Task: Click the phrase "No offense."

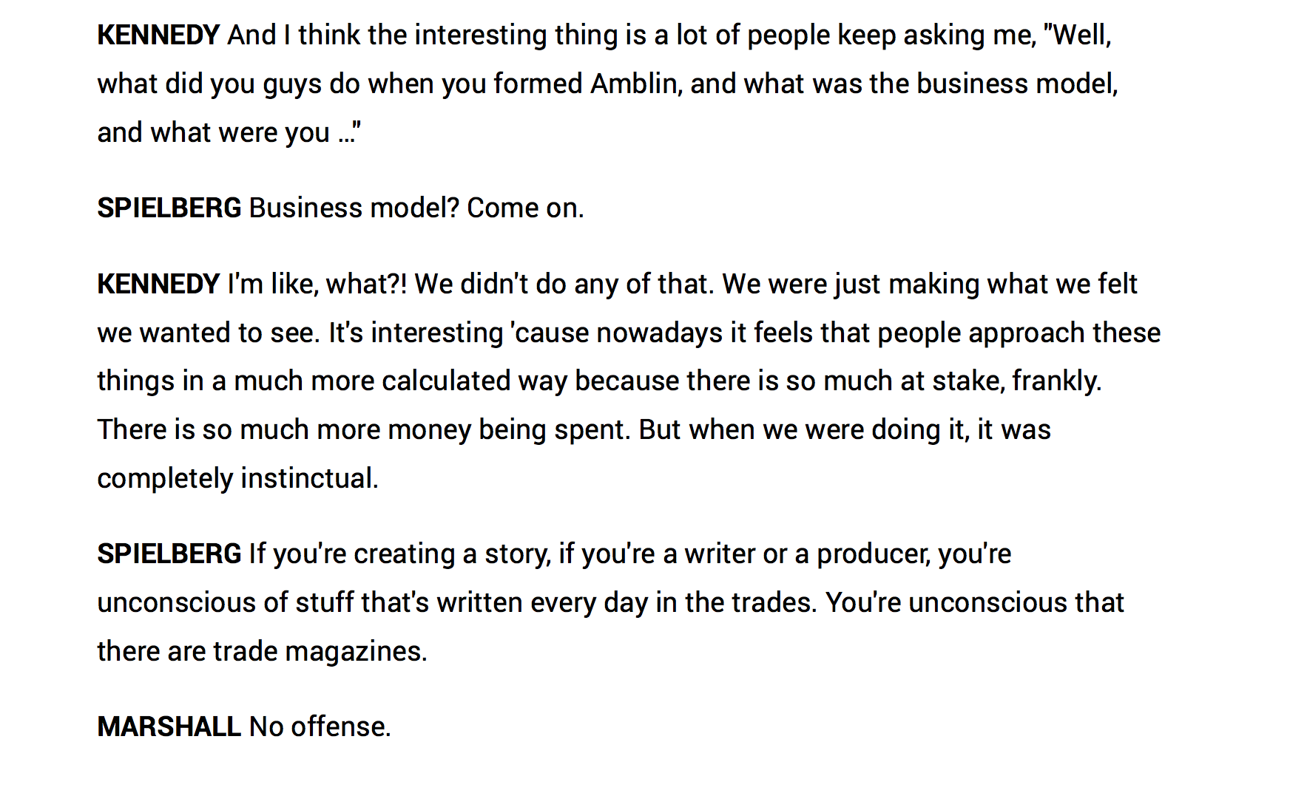Action: coord(320,726)
